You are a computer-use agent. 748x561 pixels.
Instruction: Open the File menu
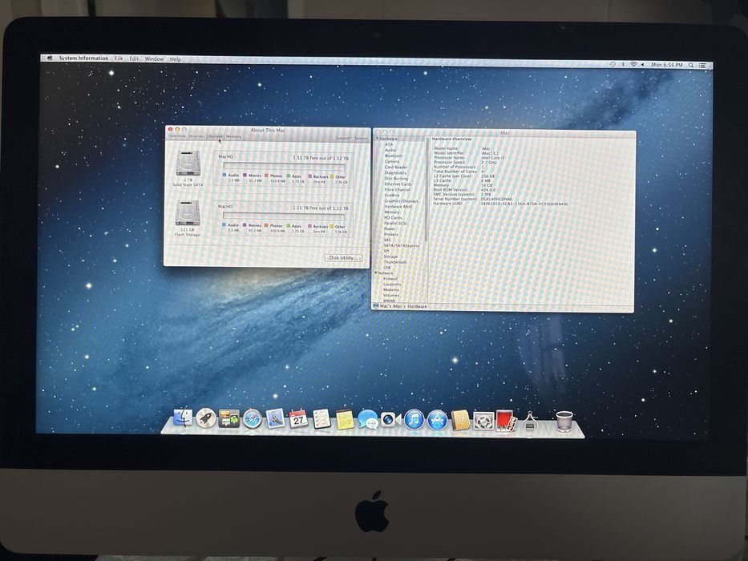[119, 59]
